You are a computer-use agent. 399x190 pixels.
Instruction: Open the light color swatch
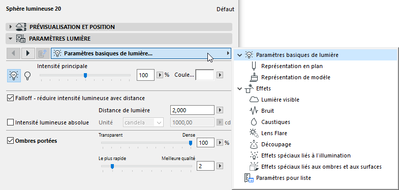click(x=205, y=75)
